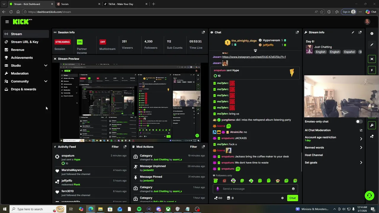Open the support headset chat bubble

pyautogui.click(x=369, y=195)
